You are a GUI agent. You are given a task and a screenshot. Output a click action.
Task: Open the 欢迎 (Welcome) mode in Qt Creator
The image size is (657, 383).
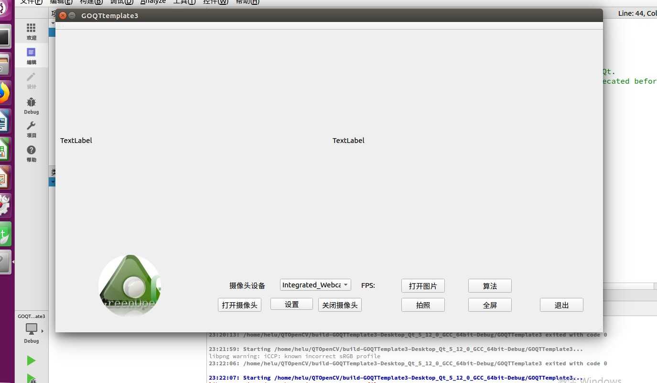(31, 32)
